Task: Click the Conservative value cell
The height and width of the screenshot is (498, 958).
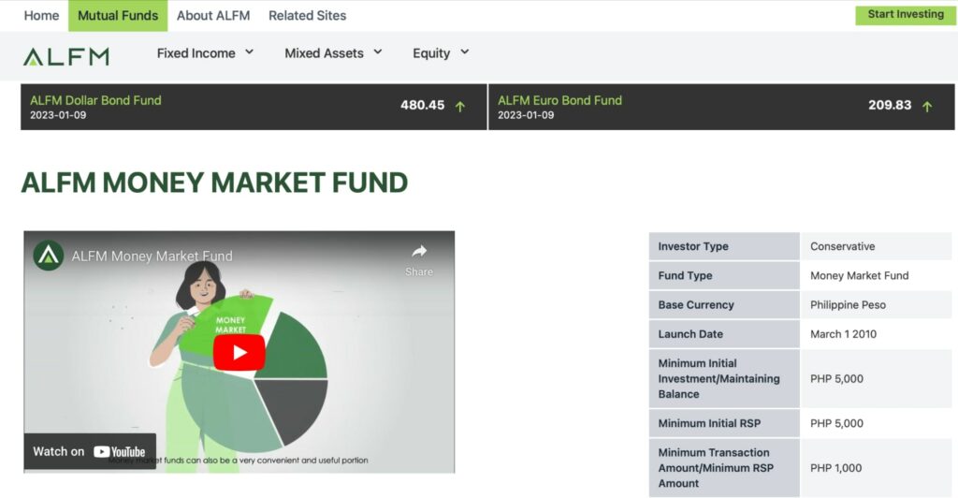Action: (x=876, y=246)
